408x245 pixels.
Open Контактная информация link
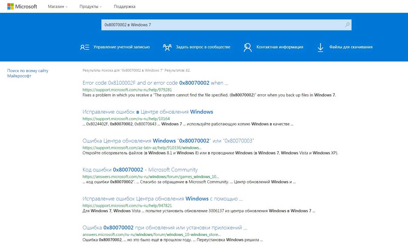280,47
